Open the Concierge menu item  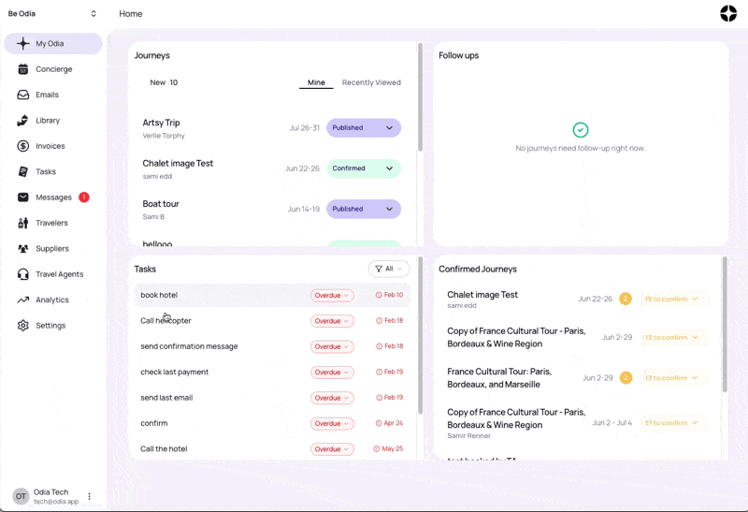(x=53, y=69)
